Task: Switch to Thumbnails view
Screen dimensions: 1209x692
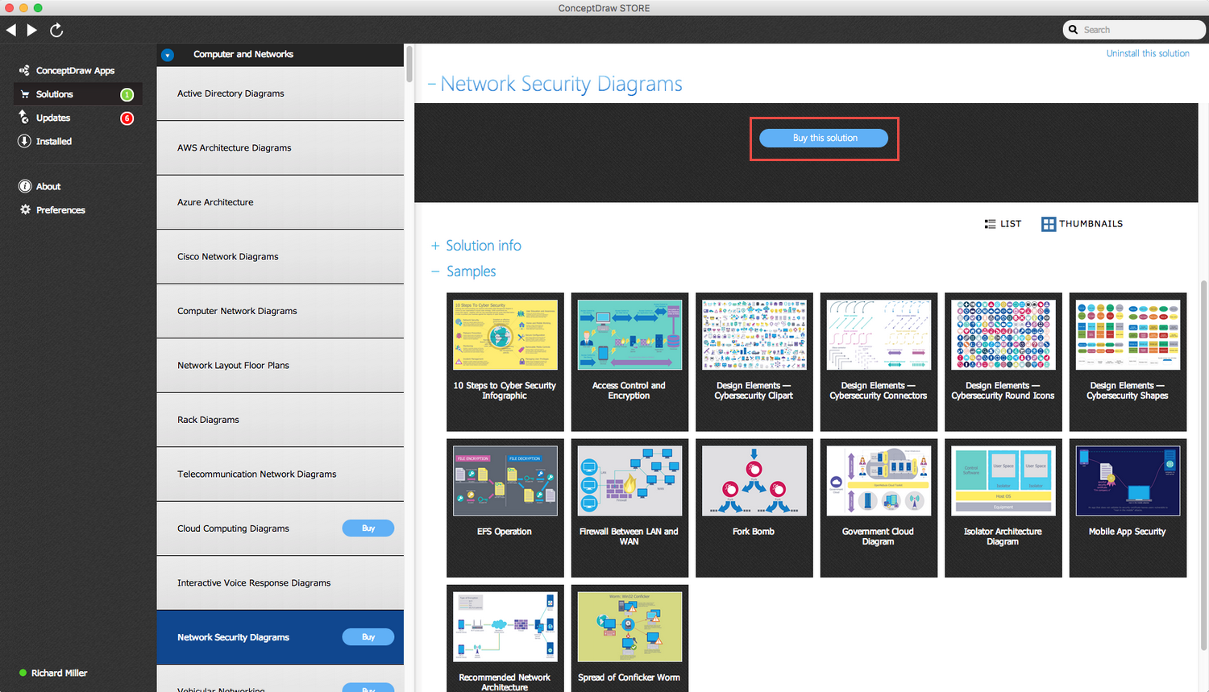Action: tap(1082, 224)
